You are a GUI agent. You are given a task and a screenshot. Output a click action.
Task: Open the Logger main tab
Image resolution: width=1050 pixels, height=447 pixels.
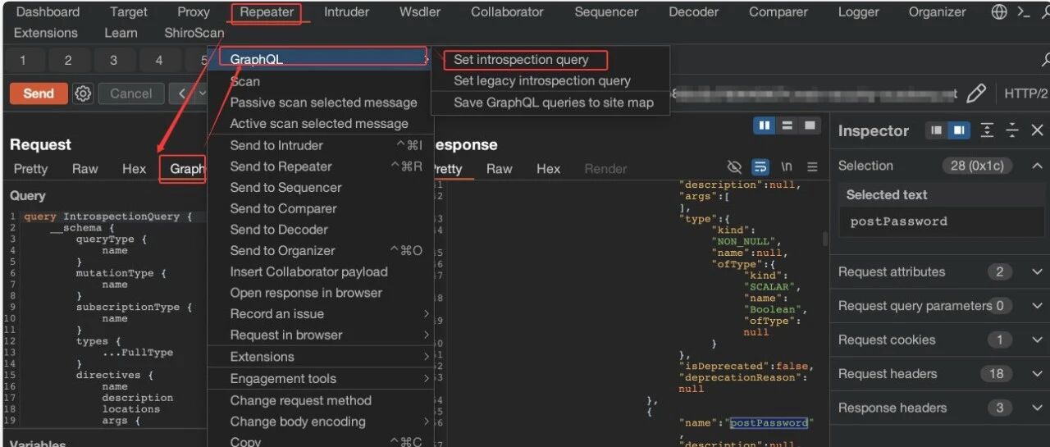[x=860, y=12]
